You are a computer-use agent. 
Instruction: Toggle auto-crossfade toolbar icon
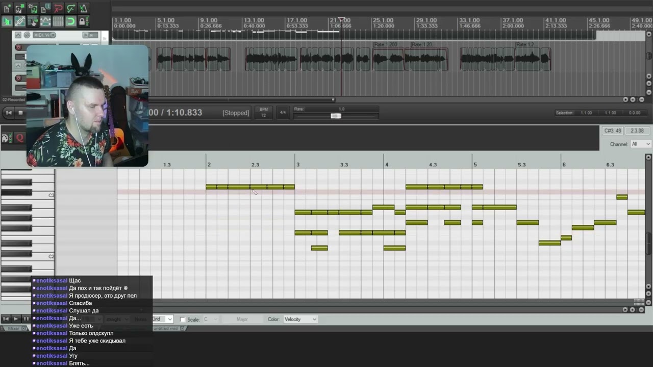[7, 21]
